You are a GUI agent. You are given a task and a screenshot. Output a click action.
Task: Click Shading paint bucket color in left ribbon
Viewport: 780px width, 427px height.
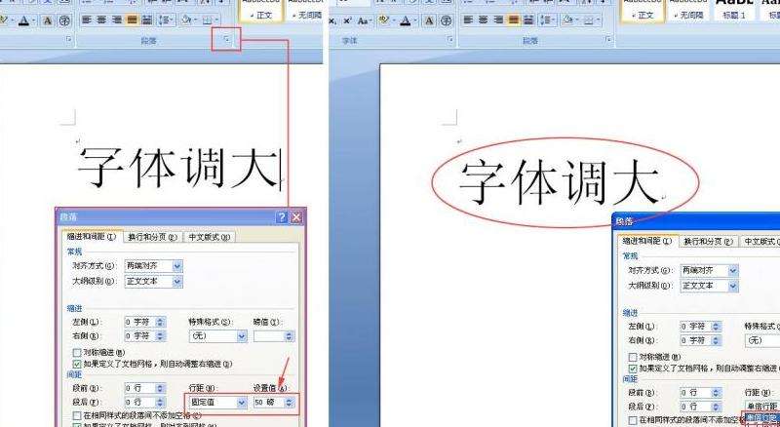coord(189,19)
